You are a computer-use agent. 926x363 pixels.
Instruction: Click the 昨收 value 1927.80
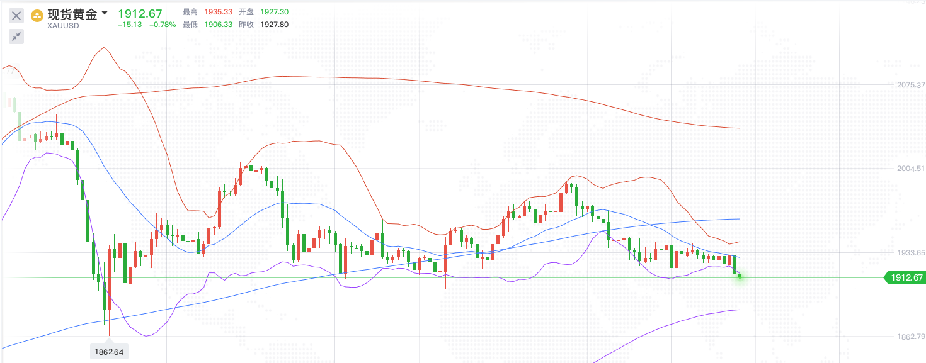click(274, 25)
